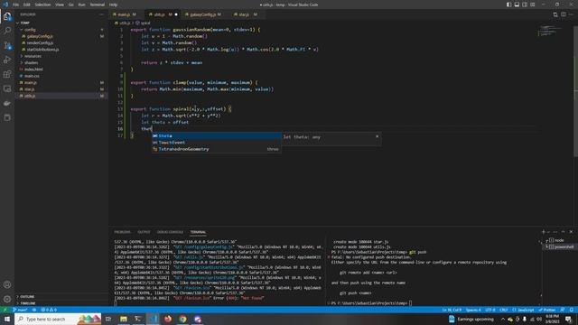Open the Help menu
578x325 pixels.
click(113, 5)
